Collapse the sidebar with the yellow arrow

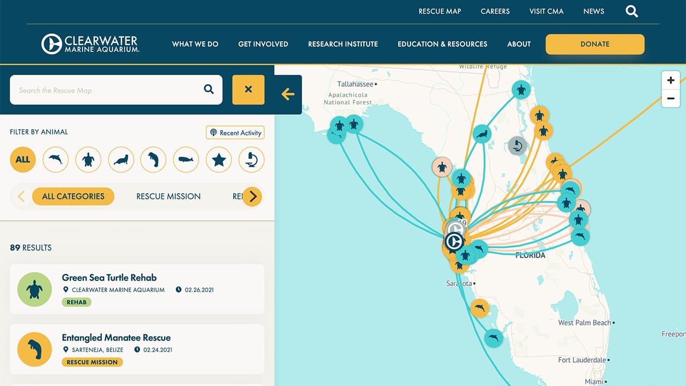click(x=287, y=94)
